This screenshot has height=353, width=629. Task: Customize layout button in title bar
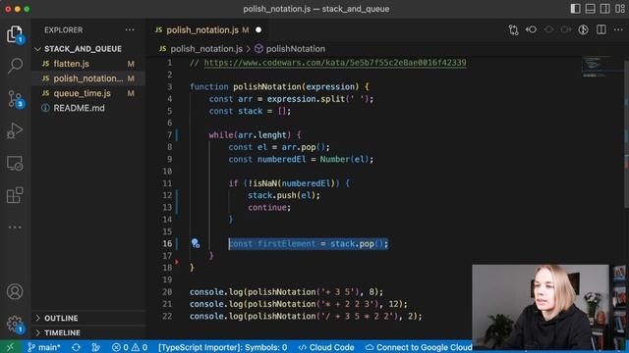point(620,9)
